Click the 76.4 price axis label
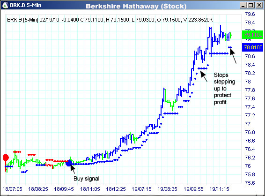This screenshot has width=265, height=196. tap(250, 149)
